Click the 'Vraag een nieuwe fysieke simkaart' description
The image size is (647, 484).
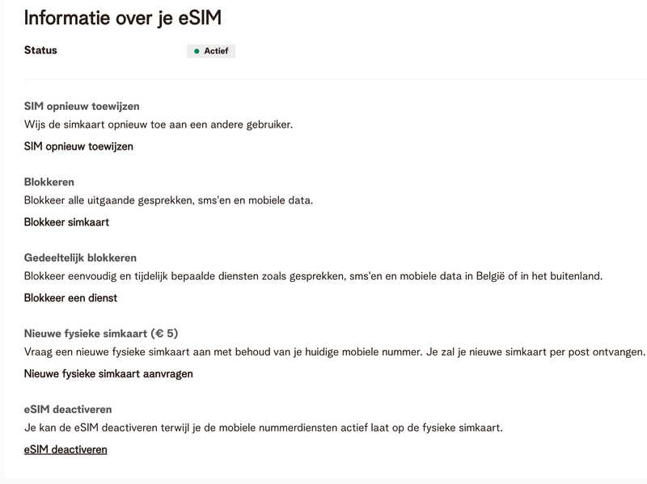tap(334, 352)
